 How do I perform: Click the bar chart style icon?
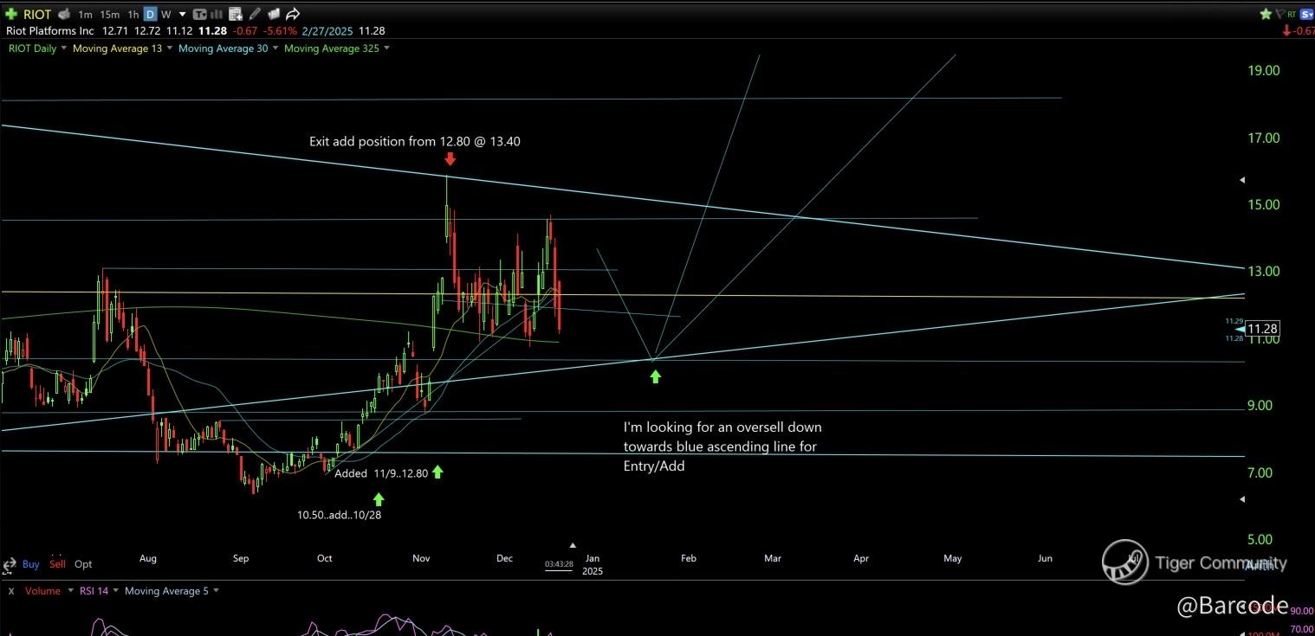point(217,14)
